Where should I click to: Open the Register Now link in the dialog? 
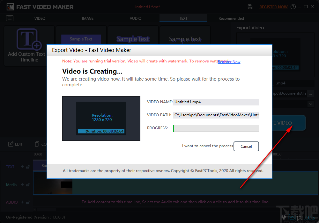(229, 62)
